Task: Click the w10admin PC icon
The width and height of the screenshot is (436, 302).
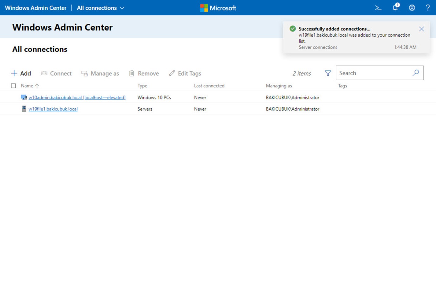Action: click(24, 97)
